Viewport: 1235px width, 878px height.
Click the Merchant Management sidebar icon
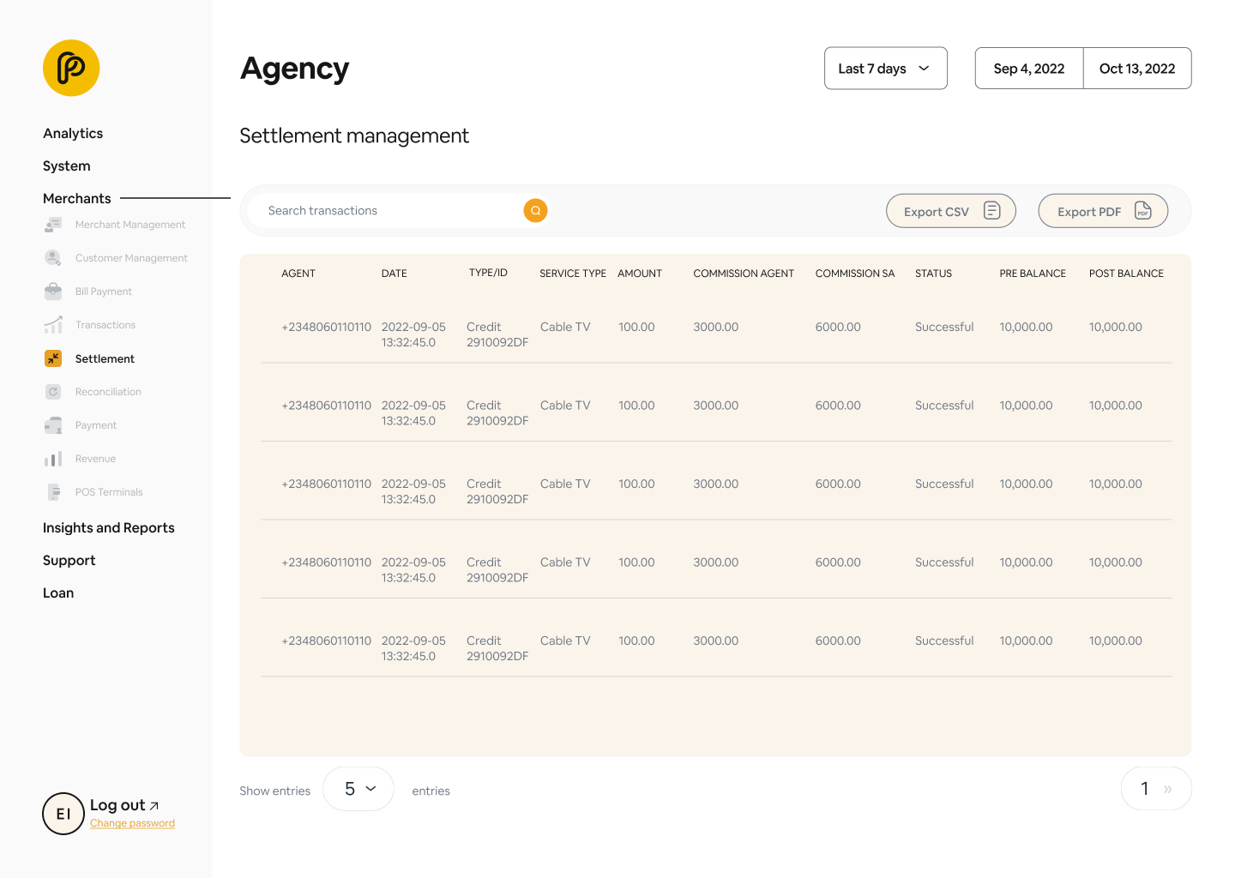coord(53,225)
